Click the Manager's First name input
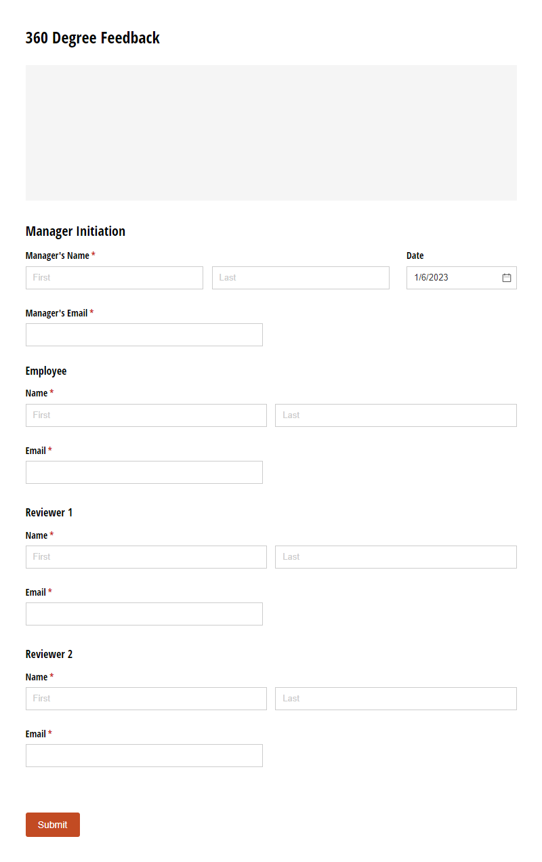 click(x=114, y=277)
